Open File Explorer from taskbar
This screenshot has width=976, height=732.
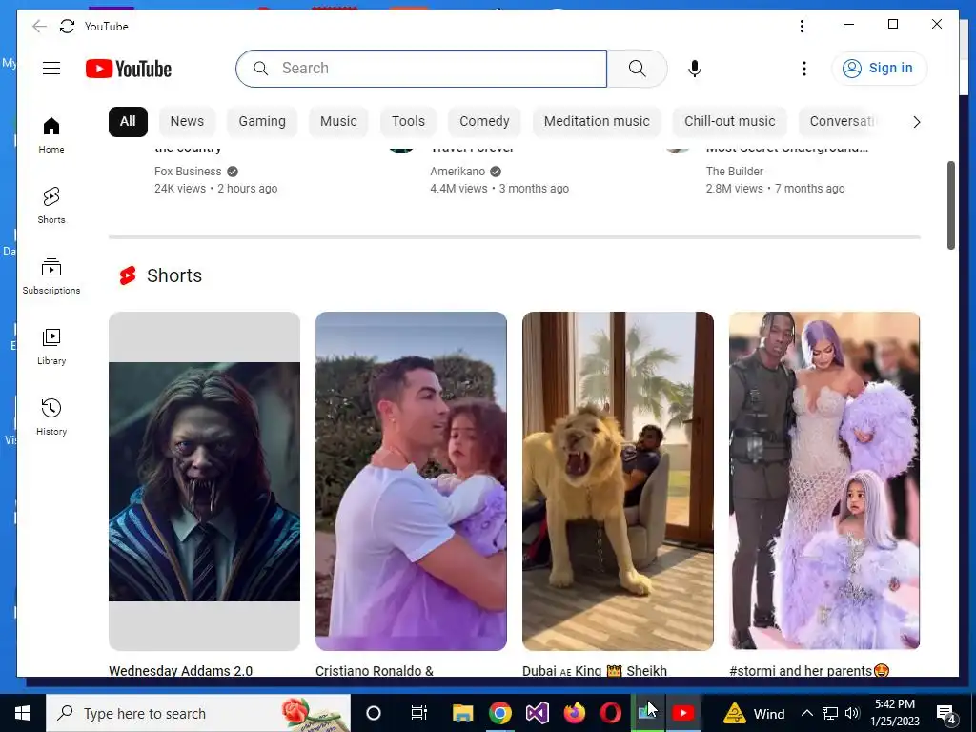pos(462,713)
